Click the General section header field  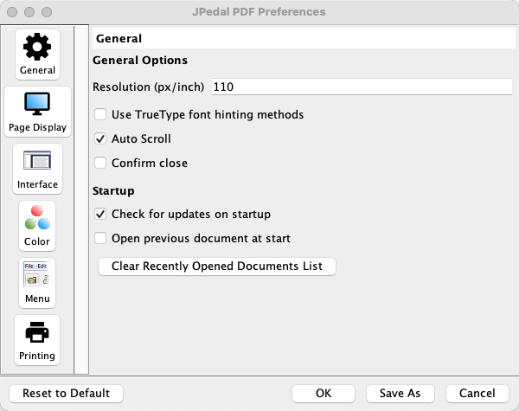click(x=303, y=39)
